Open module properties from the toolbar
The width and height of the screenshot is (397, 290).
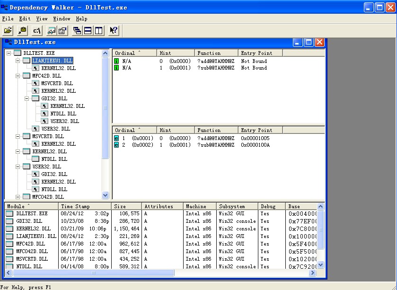tap(62, 30)
